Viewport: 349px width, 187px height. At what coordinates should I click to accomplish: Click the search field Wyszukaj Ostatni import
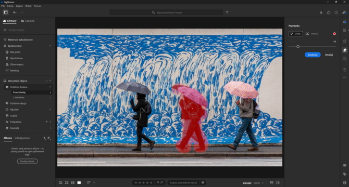166,12
